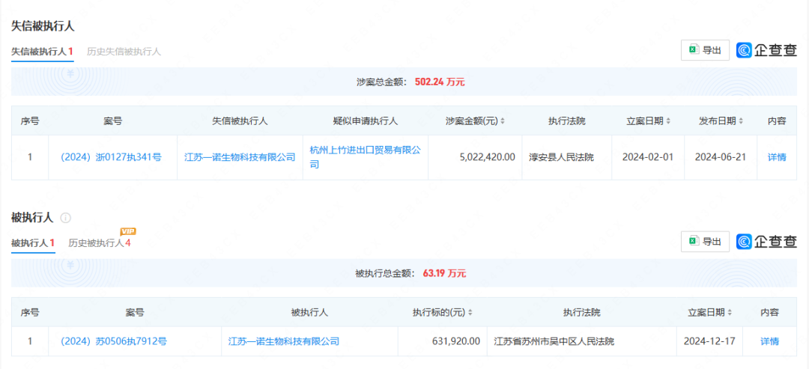The width and height of the screenshot is (809, 369).
Task: Click the info icon next to 被执行人 heading
Action: (65, 218)
